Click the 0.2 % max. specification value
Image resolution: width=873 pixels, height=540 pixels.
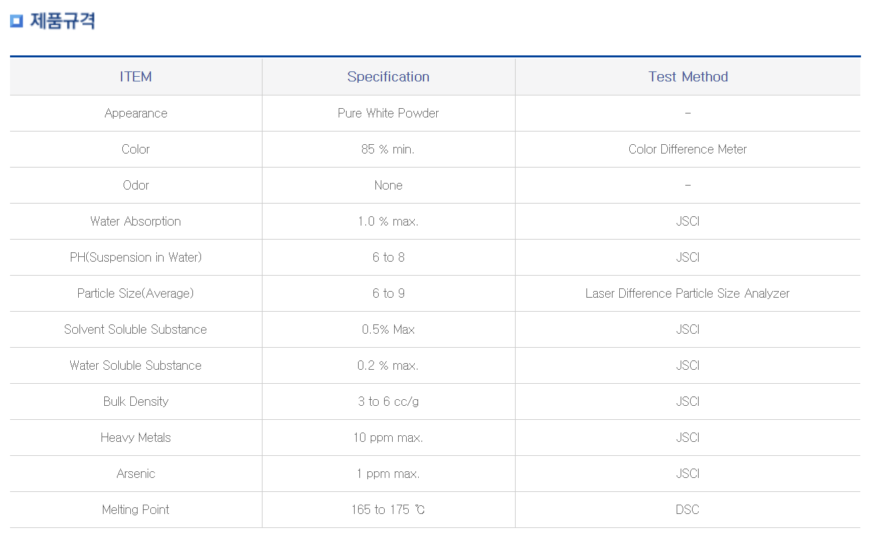click(x=388, y=366)
